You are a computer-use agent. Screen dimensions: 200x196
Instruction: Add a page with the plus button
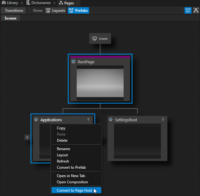27,137
